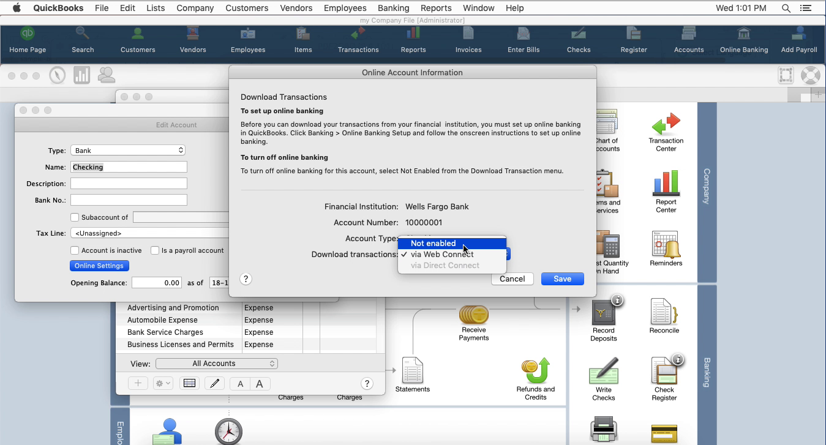This screenshot has width=826, height=445.
Task: Open Accounts from the toolbar
Action: pyautogui.click(x=689, y=40)
